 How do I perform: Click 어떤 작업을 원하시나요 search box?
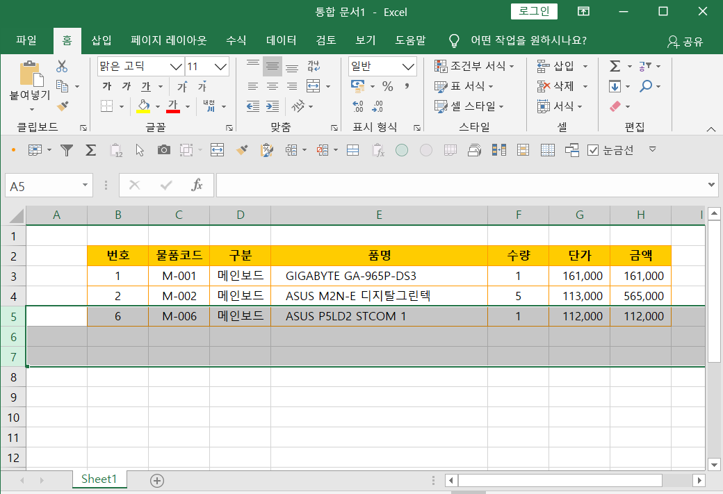tap(528, 40)
